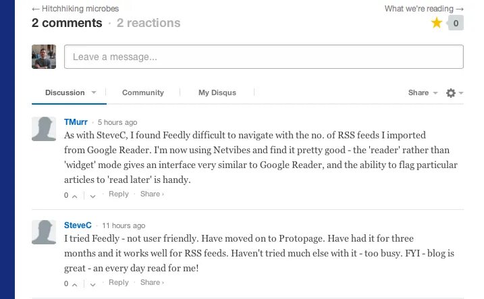Click TMurr's gray avatar
Image resolution: width=484 pixels, height=299 pixels.
click(44, 128)
